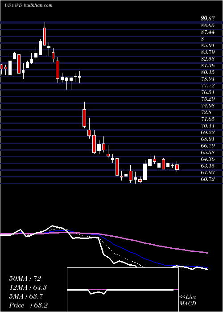Screen dimensions: 223x312
Task: Select the 72.8 price axis label
Action: coord(206,112)
